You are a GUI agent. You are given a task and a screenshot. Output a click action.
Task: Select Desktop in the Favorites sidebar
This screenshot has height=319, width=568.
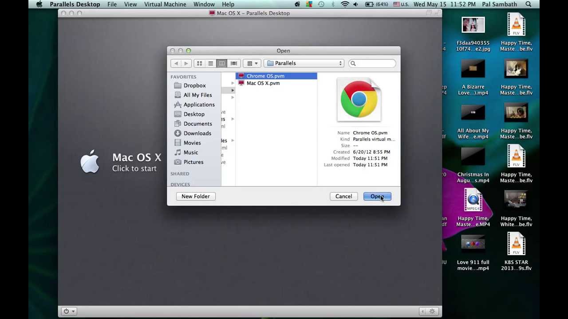point(194,114)
